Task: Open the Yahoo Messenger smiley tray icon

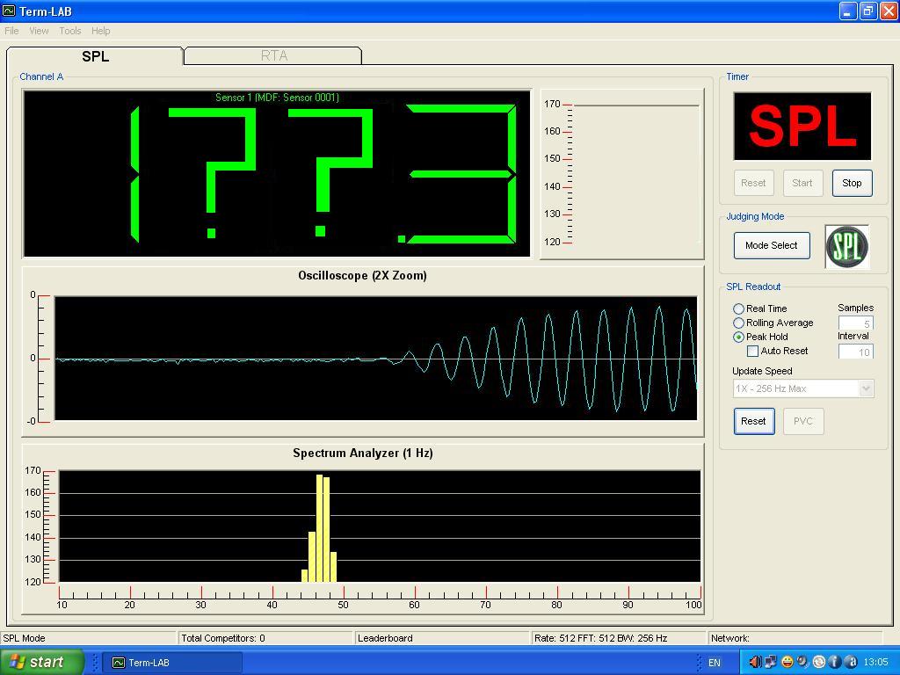Action: pos(787,662)
